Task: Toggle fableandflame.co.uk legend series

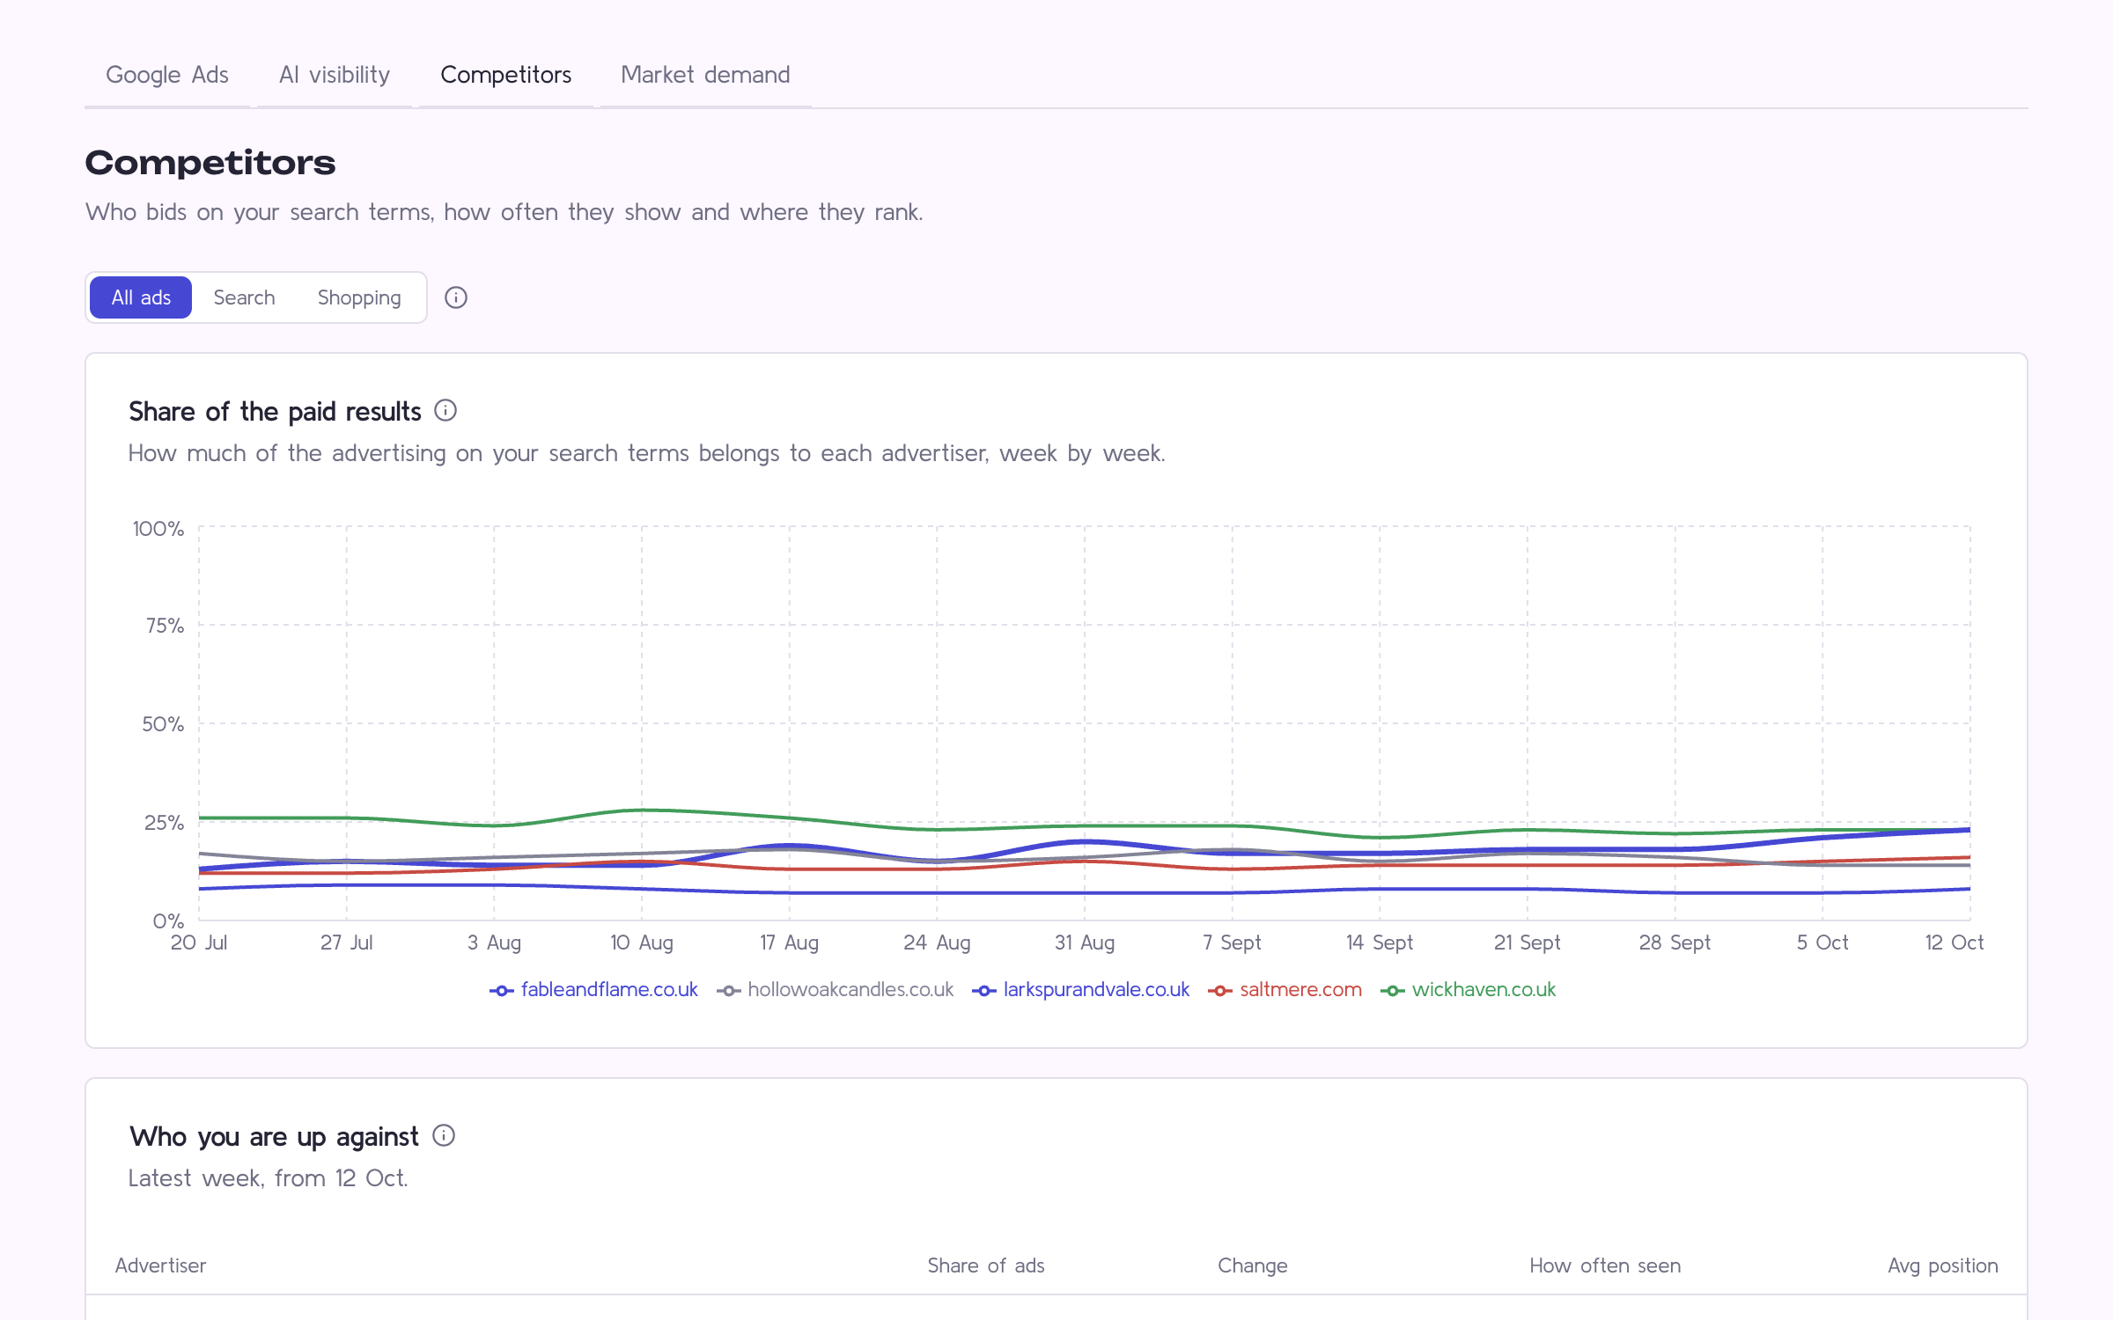Action: point(594,990)
